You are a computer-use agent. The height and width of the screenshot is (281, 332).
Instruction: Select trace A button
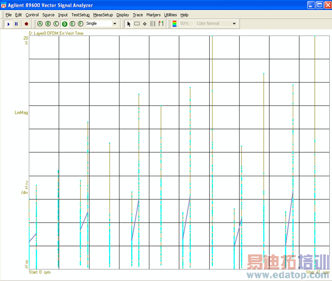click(40, 24)
